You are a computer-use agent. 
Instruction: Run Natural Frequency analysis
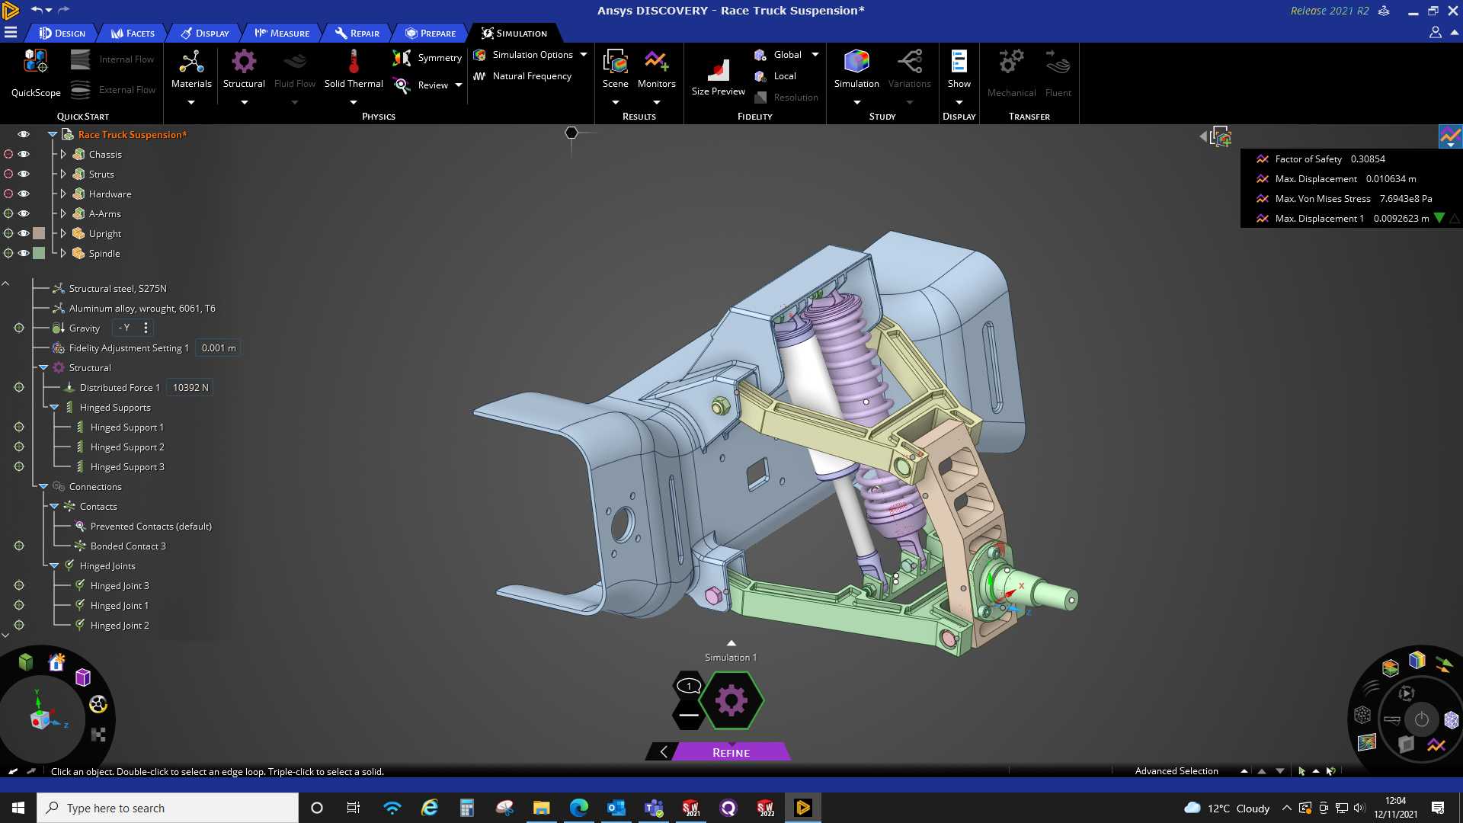click(523, 76)
